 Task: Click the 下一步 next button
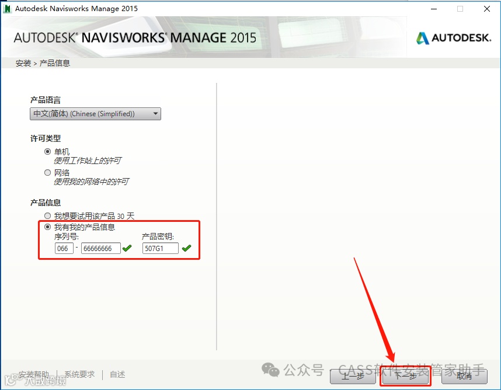(405, 376)
